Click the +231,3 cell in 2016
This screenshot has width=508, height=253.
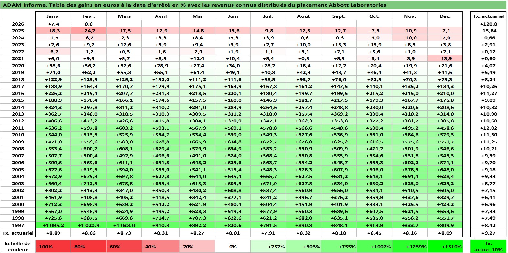coord(161,93)
